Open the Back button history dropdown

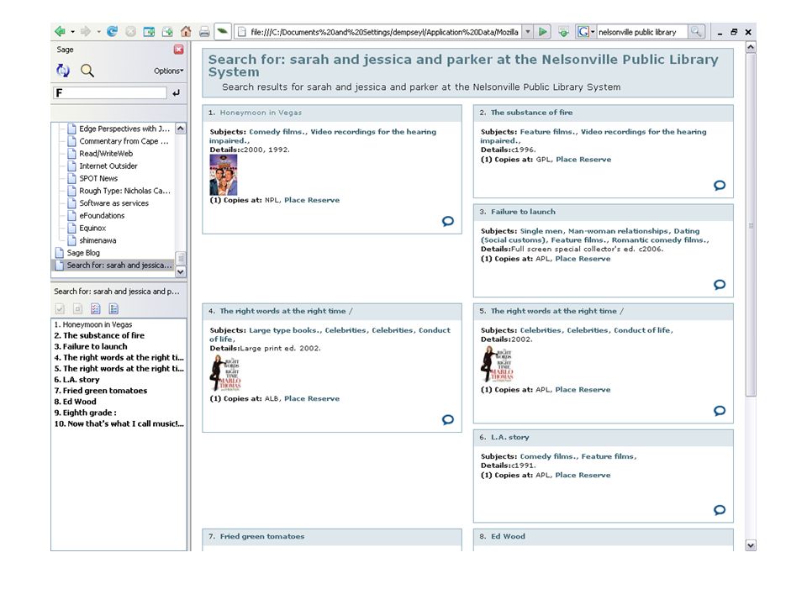(72, 32)
